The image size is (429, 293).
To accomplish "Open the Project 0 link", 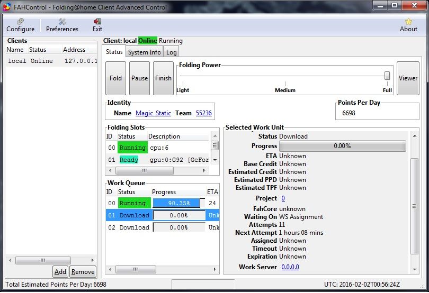I will pyautogui.click(x=283, y=198).
